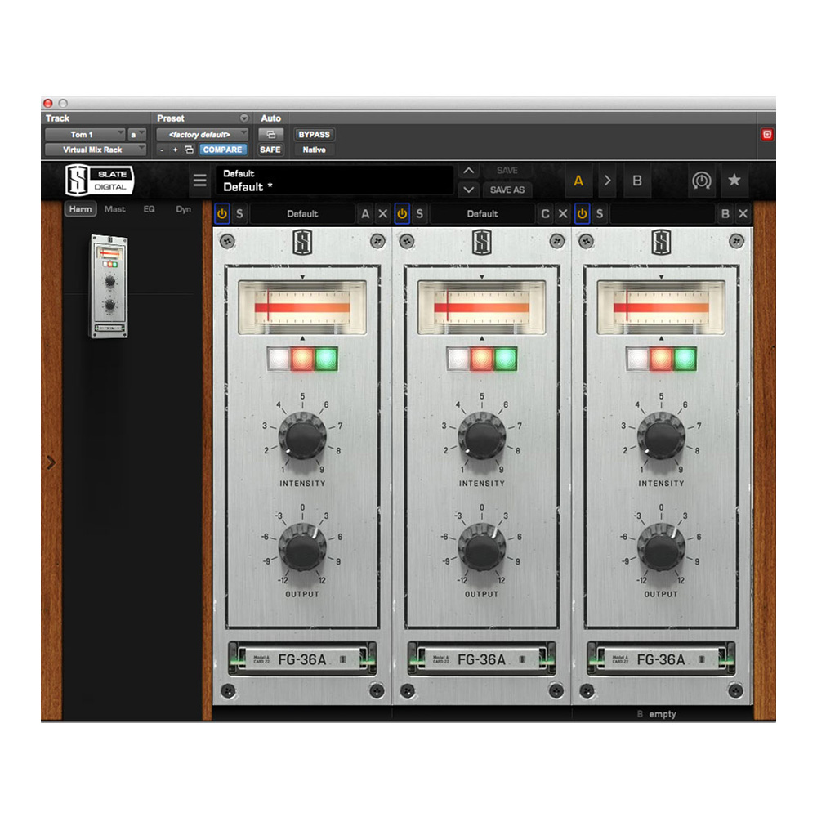Remove the module in slot C
The height and width of the screenshot is (817, 817).
point(563,213)
